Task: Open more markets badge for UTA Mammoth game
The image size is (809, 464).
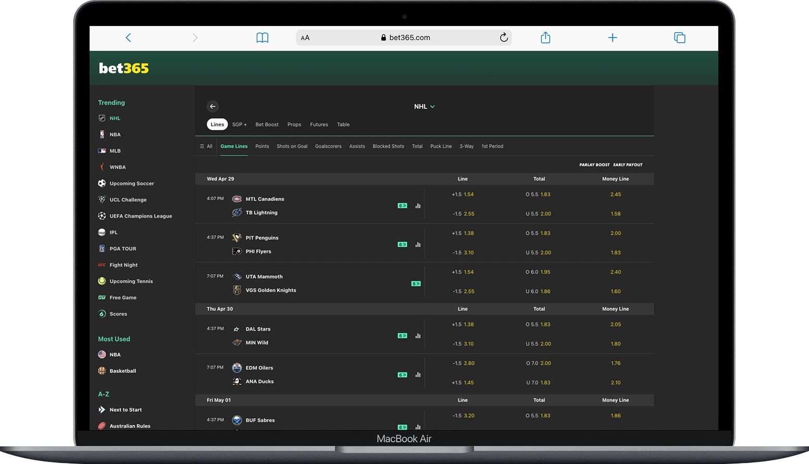Action: [416, 283]
